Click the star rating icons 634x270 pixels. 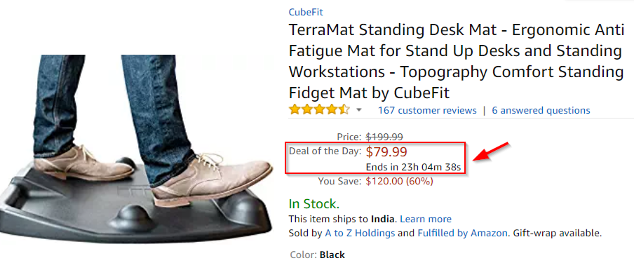click(319, 110)
